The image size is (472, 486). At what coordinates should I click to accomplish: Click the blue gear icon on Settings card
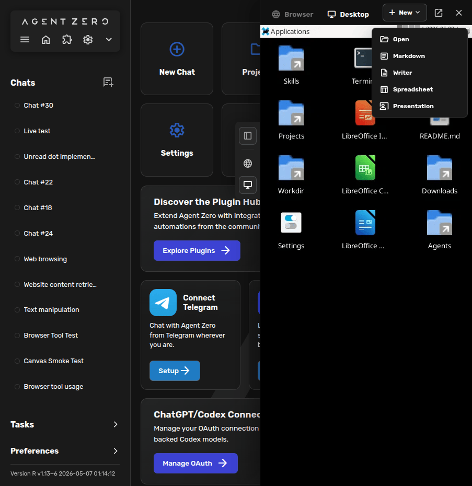tap(177, 130)
